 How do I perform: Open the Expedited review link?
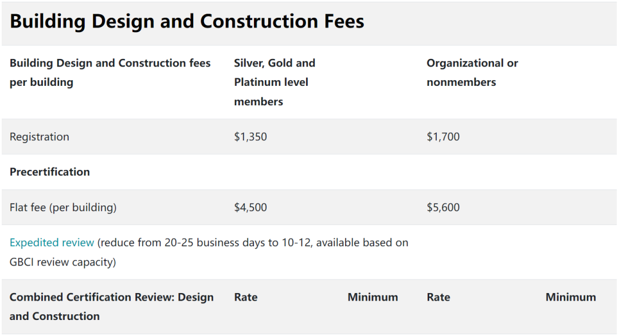52,243
